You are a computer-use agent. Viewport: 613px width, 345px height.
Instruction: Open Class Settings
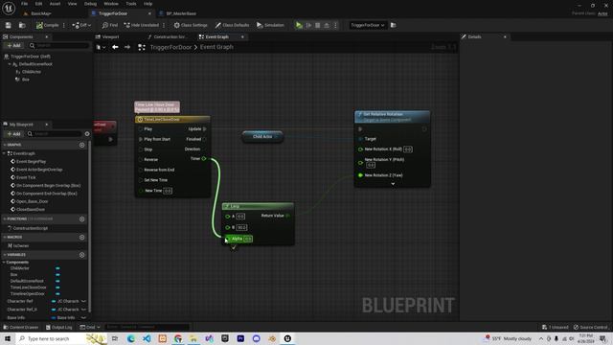tap(191, 25)
